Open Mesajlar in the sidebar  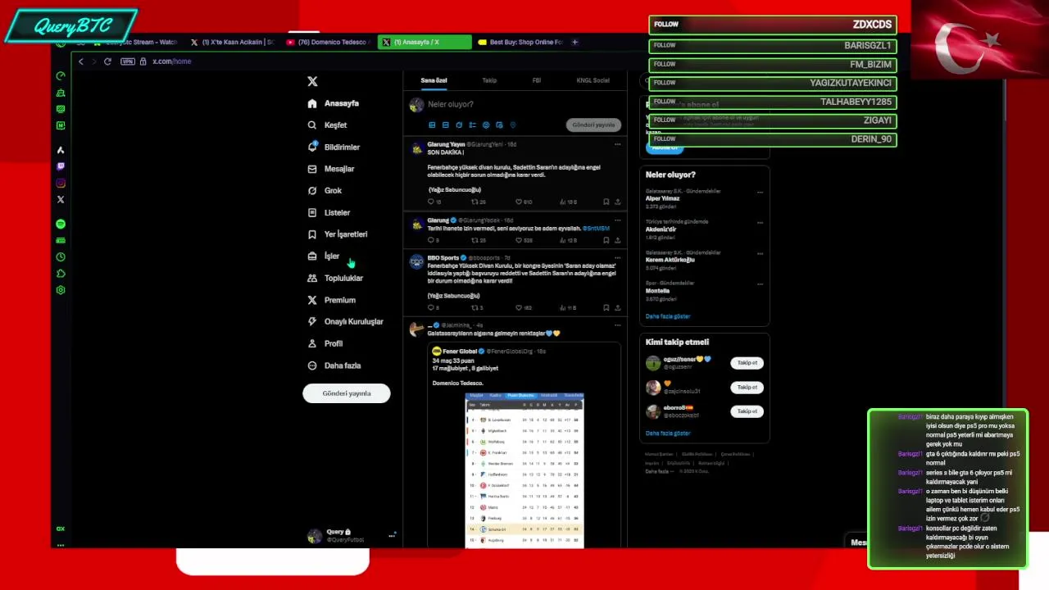(331, 169)
